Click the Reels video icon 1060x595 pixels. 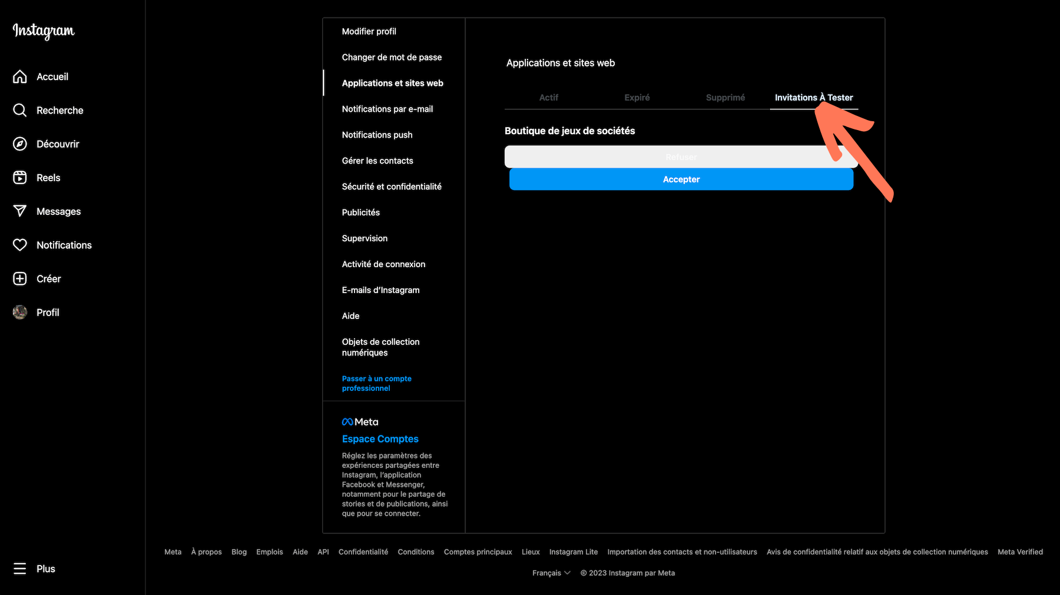(20, 177)
